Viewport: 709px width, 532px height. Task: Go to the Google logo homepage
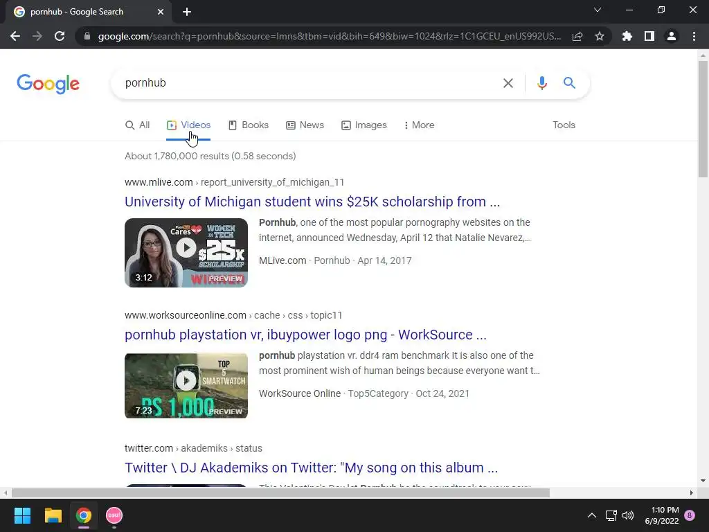48,84
